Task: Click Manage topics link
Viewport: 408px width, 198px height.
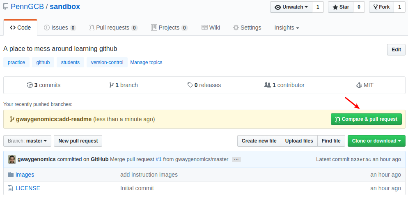Action: click(x=146, y=62)
